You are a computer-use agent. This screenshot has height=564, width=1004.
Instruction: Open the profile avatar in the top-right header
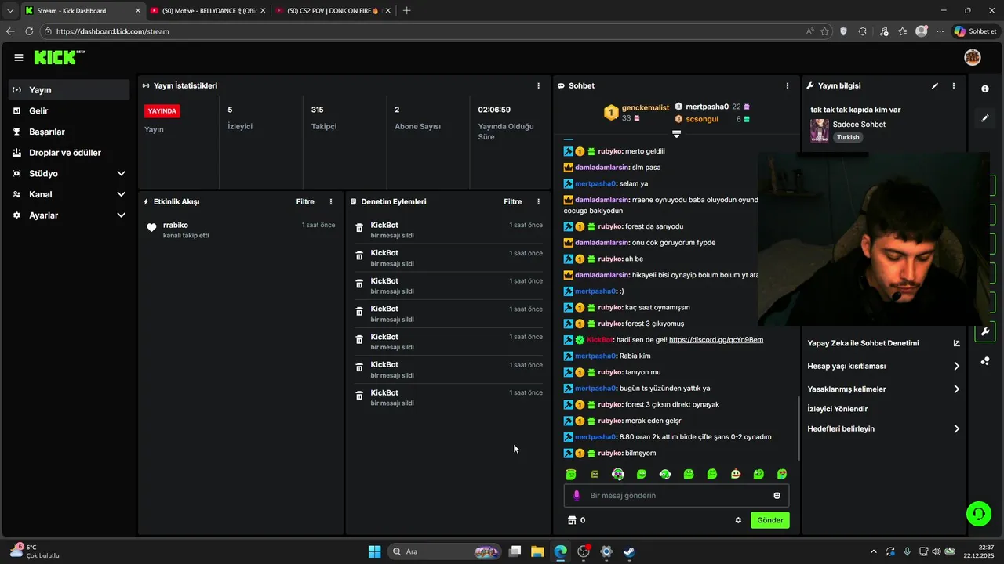pyautogui.click(x=973, y=57)
